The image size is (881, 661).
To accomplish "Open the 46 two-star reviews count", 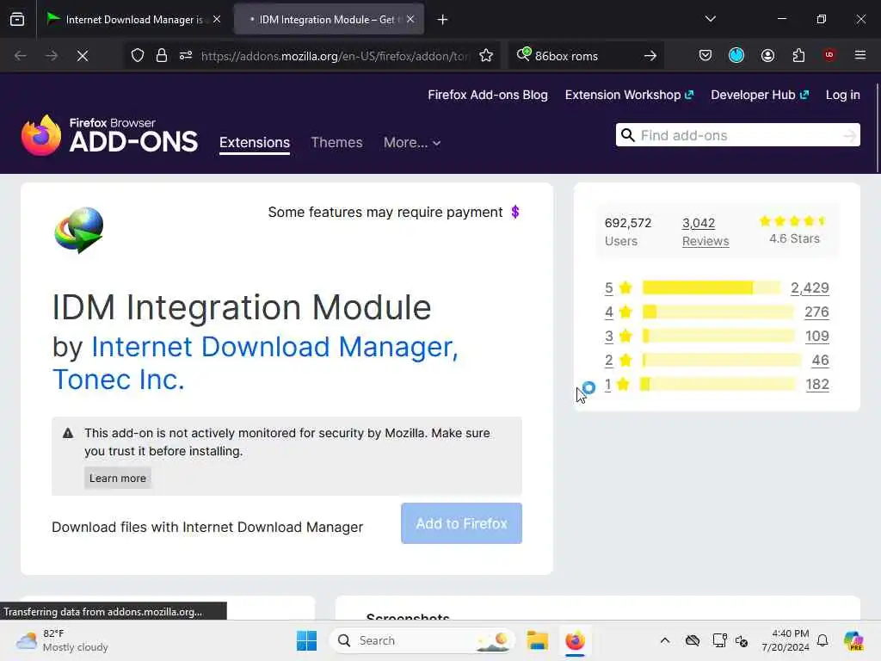I will [x=820, y=361].
